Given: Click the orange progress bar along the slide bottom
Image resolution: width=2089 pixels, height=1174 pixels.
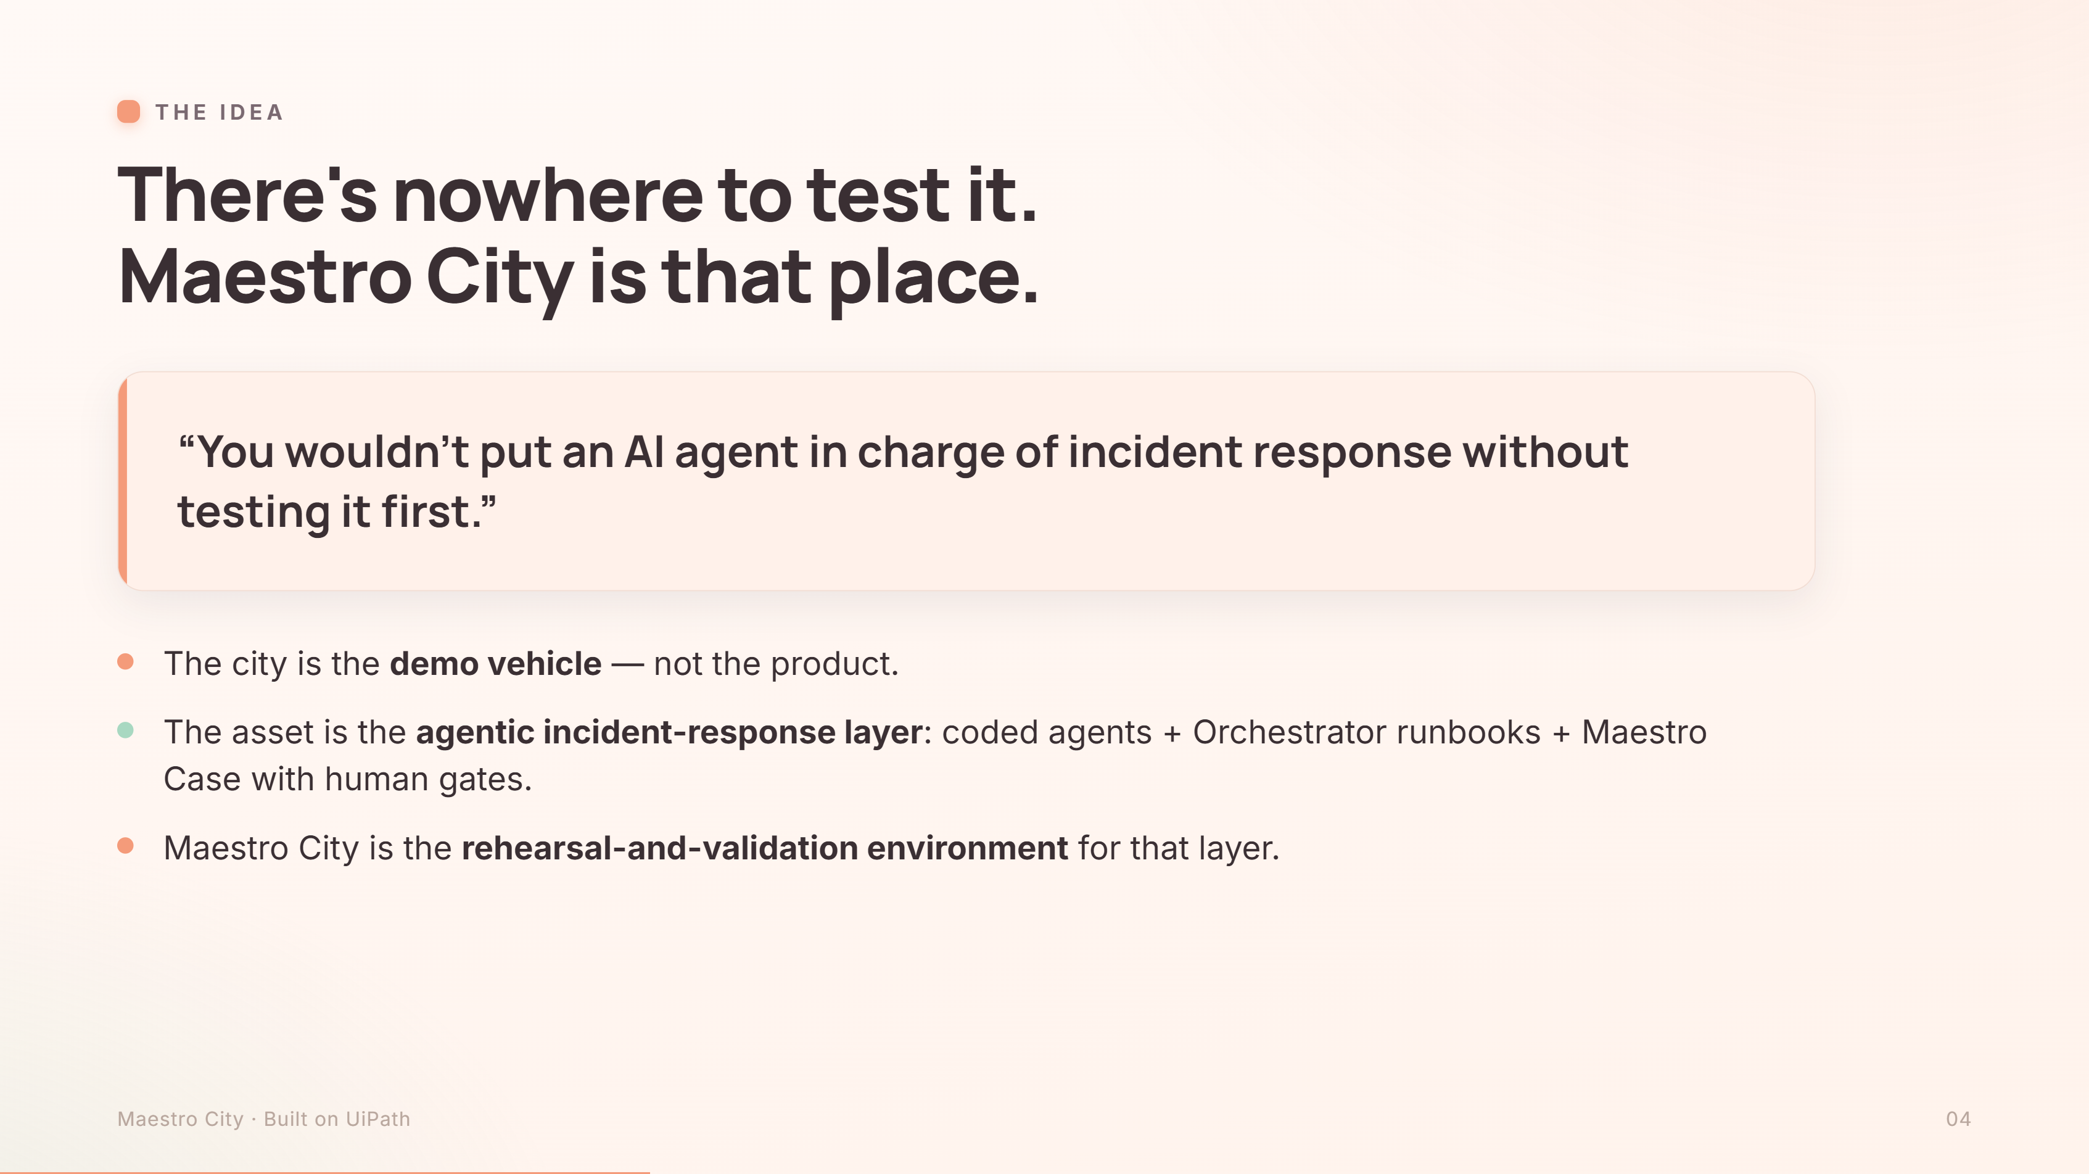Looking at the screenshot, I should (324, 1172).
